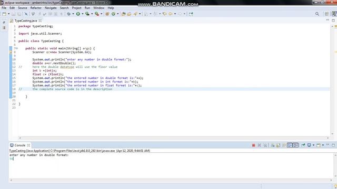Toggle Word Wrap in the console
The image size is (337, 189).
(x=284, y=145)
